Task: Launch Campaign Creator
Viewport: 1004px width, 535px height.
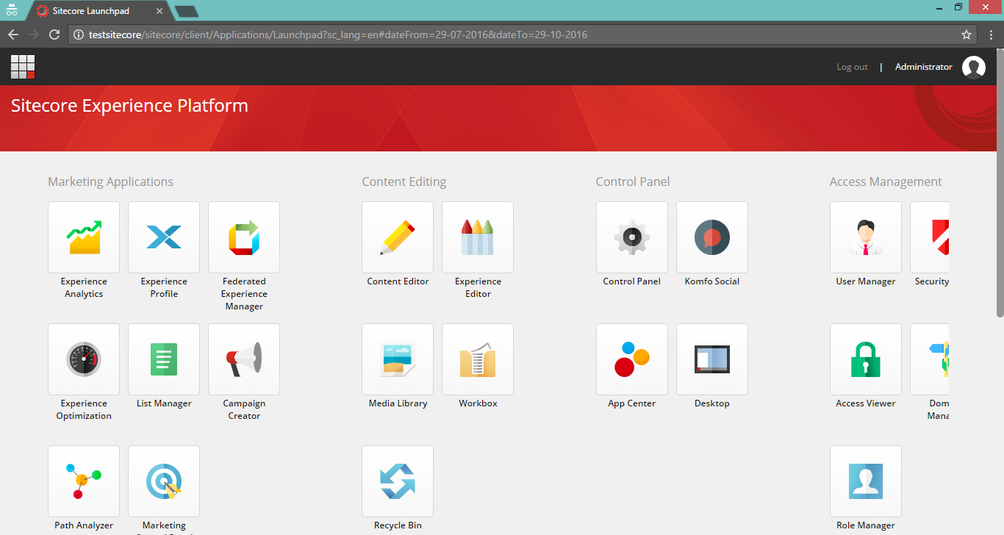Action: tap(244, 359)
